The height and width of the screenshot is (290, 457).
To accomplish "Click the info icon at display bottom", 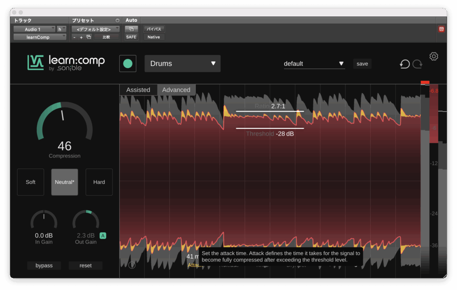I will click(132, 265).
